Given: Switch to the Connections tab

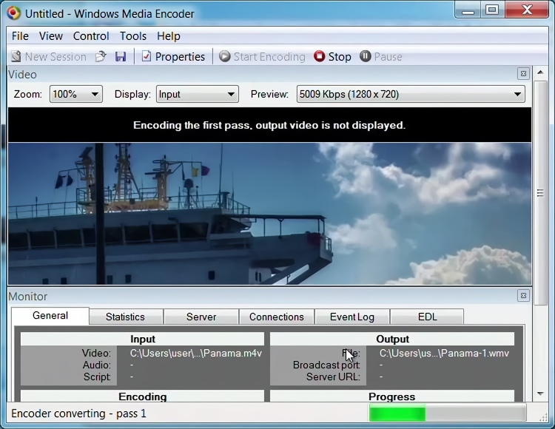Looking at the screenshot, I should click(277, 317).
